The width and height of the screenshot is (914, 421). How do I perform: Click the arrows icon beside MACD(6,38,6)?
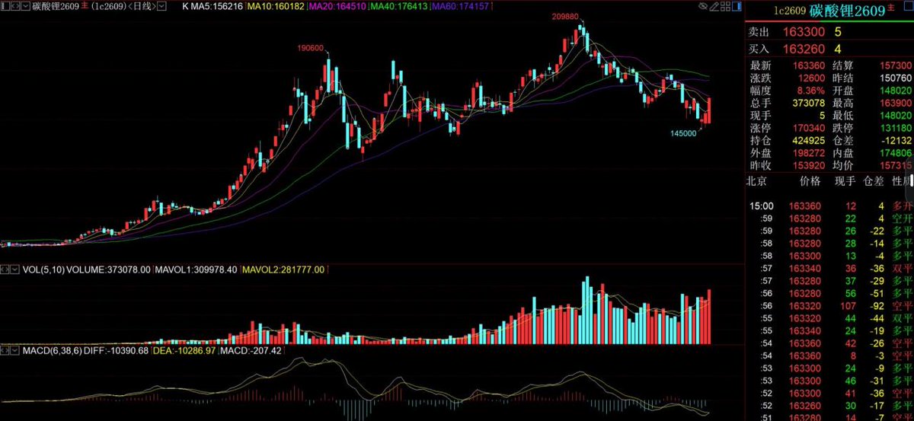point(5,350)
